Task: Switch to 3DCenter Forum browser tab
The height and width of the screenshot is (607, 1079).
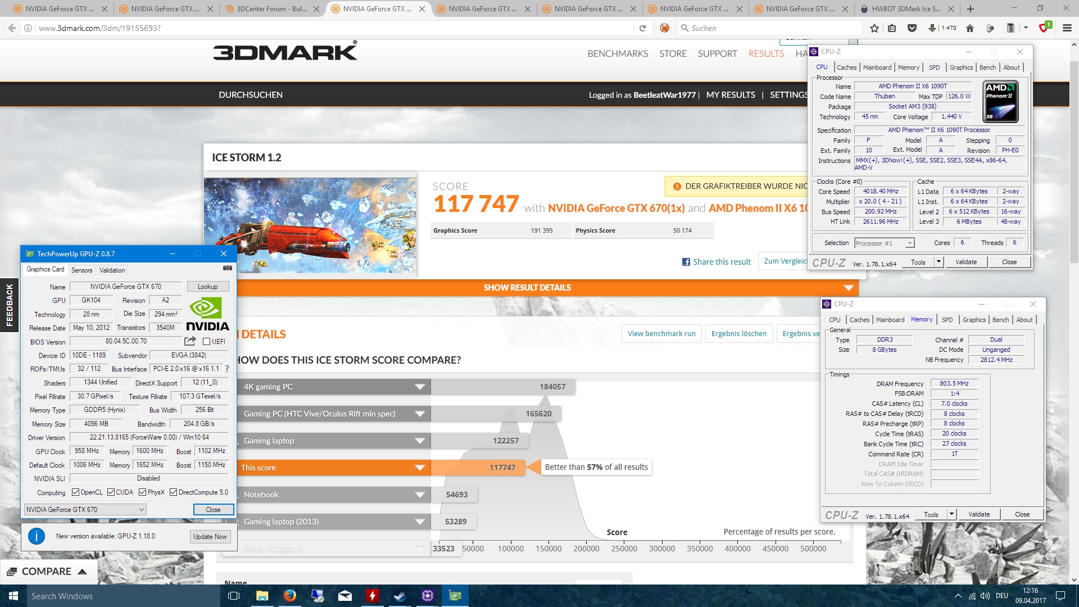Action: [x=271, y=9]
